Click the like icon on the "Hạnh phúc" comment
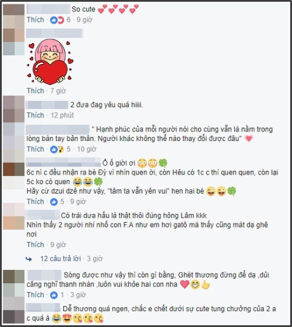Image resolution: width=292 pixels, height=327 pixels. click(x=54, y=149)
